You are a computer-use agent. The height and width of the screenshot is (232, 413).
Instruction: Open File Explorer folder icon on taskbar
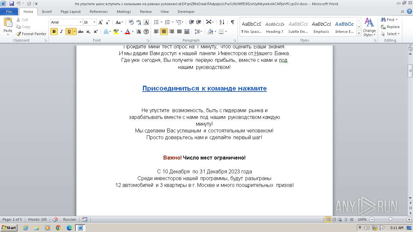(36, 228)
